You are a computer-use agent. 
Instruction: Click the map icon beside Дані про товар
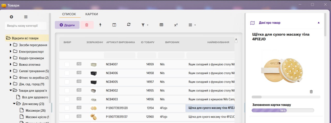252,23
